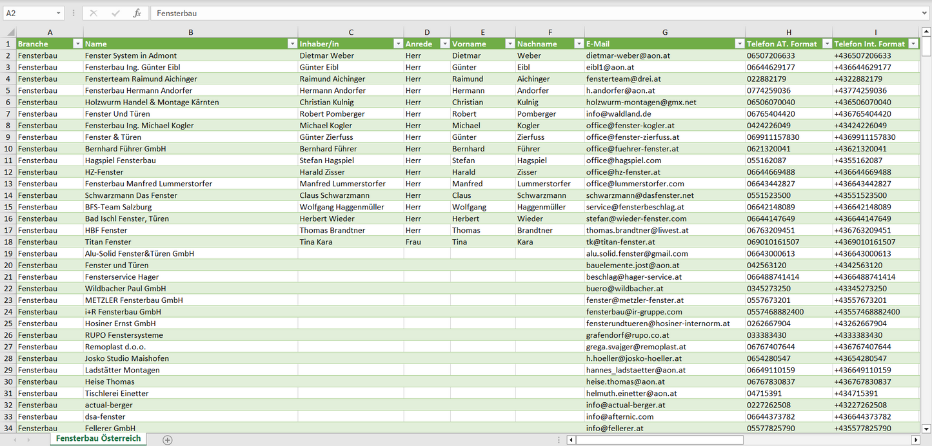Select row 18 header
932x446 pixels.
pyautogui.click(x=8, y=242)
